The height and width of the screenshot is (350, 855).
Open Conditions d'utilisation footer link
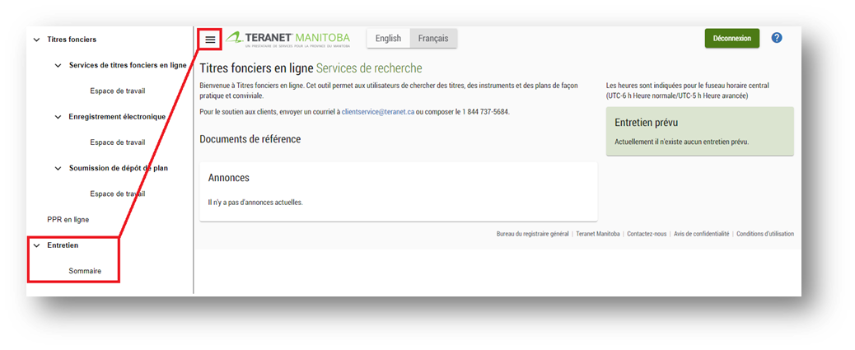coord(764,234)
